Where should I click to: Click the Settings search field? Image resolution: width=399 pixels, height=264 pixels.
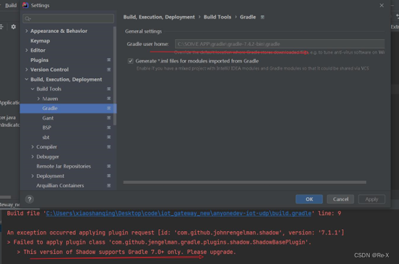pyautogui.click(x=68, y=18)
